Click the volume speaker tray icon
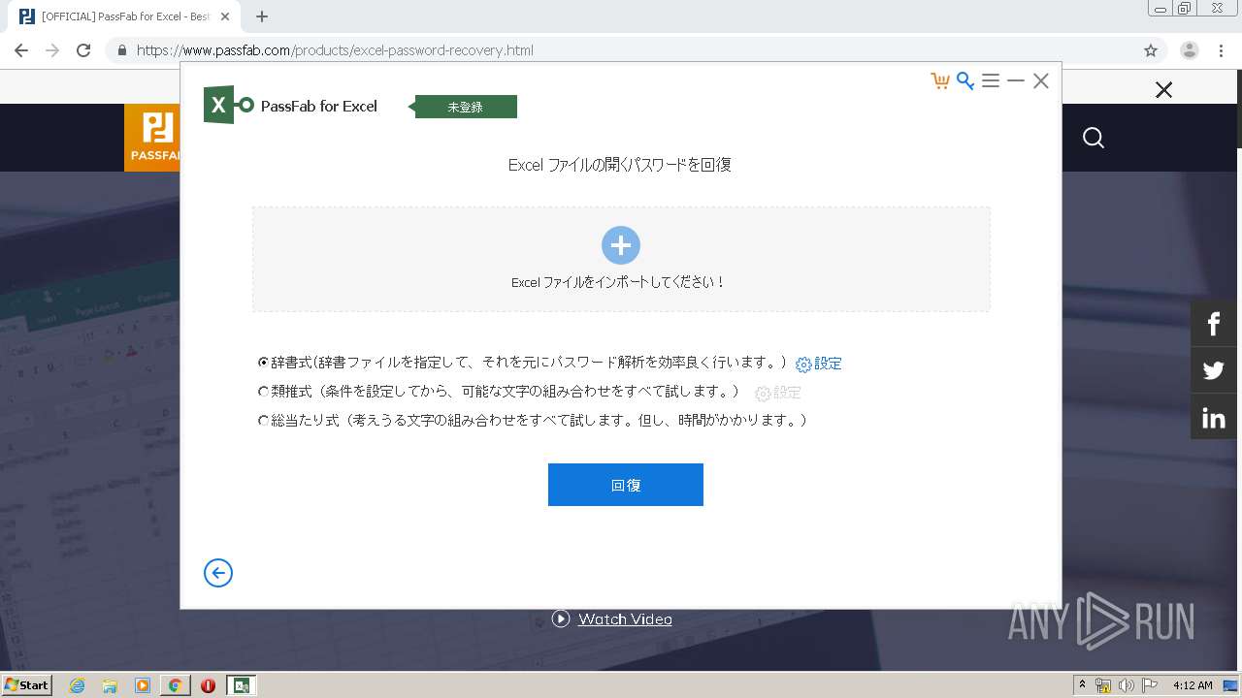Screen dimensions: 1242x698 point(1127,685)
